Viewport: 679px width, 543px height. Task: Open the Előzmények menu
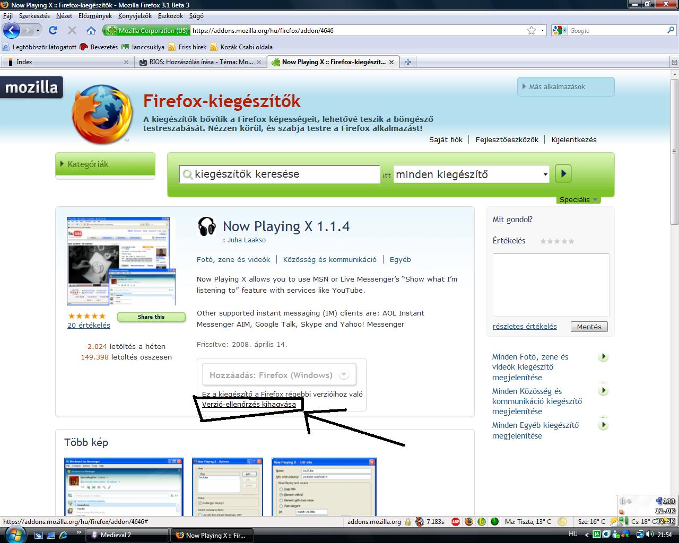click(95, 16)
